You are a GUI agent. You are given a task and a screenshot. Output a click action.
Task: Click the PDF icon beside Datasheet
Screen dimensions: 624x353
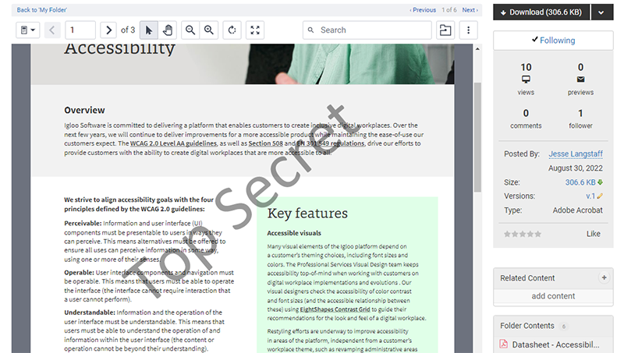click(503, 344)
